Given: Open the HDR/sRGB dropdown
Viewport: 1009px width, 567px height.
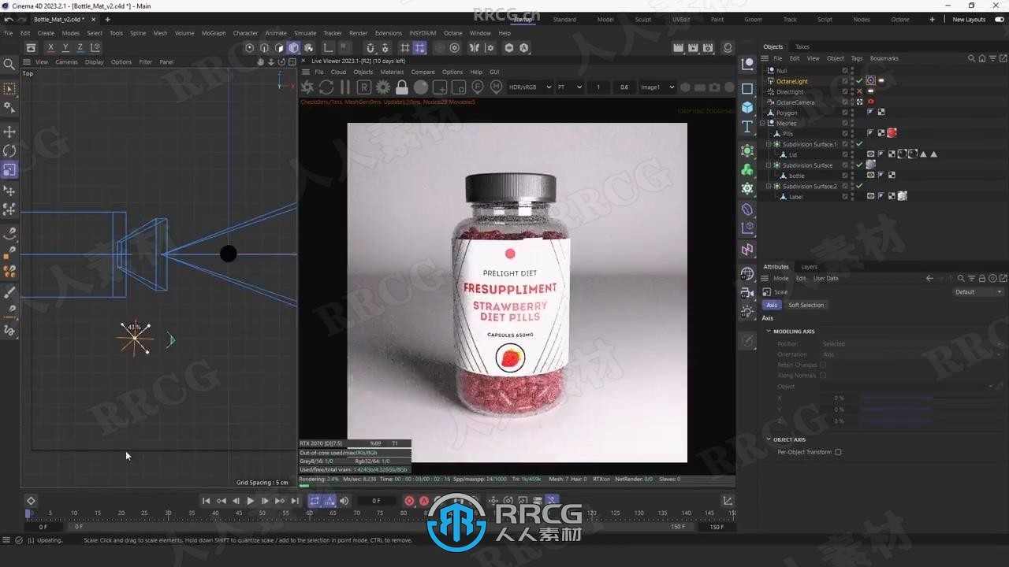Looking at the screenshot, I should [530, 87].
